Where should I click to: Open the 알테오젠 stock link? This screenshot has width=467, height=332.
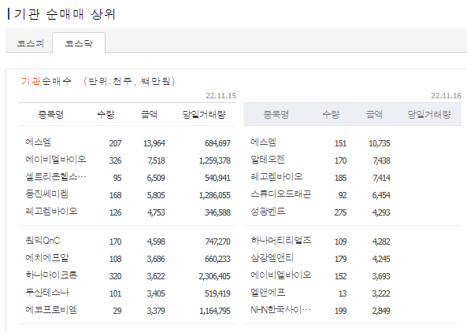tap(268, 160)
